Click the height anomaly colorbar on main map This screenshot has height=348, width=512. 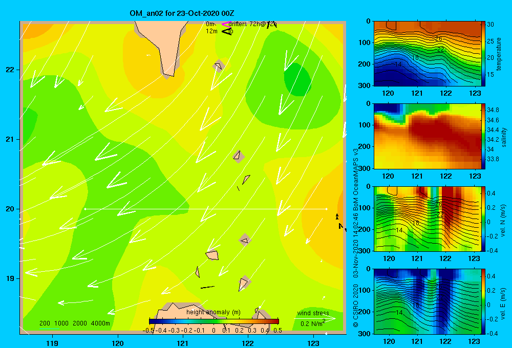click(x=214, y=321)
